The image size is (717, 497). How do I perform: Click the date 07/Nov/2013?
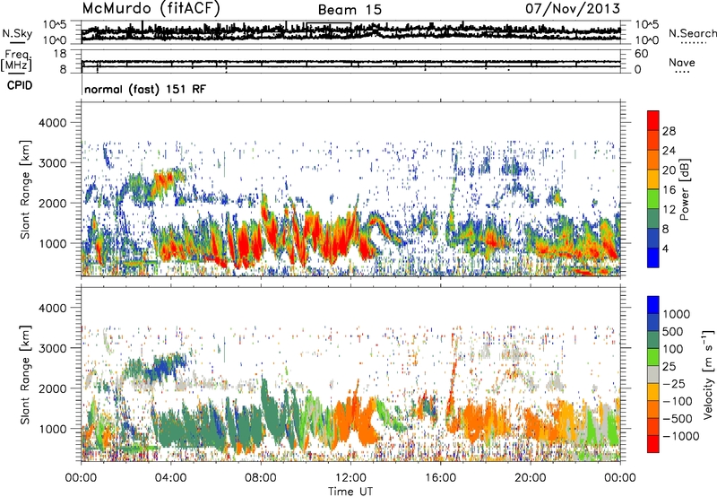point(573,8)
